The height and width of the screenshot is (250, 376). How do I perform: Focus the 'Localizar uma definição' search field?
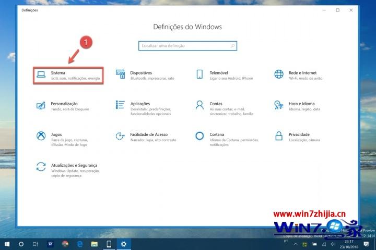point(187,46)
